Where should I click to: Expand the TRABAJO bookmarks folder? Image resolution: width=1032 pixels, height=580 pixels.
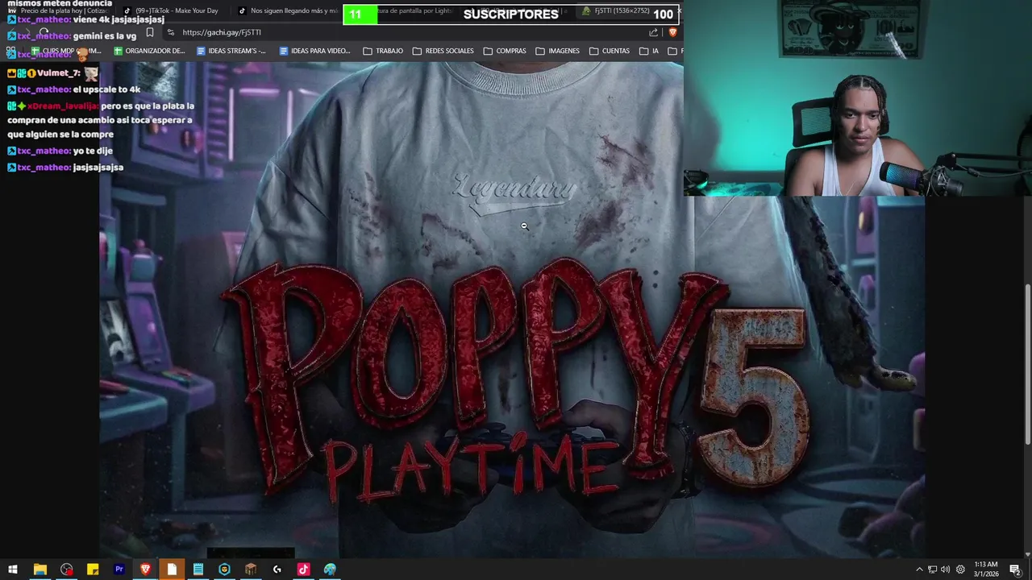click(383, 51)
